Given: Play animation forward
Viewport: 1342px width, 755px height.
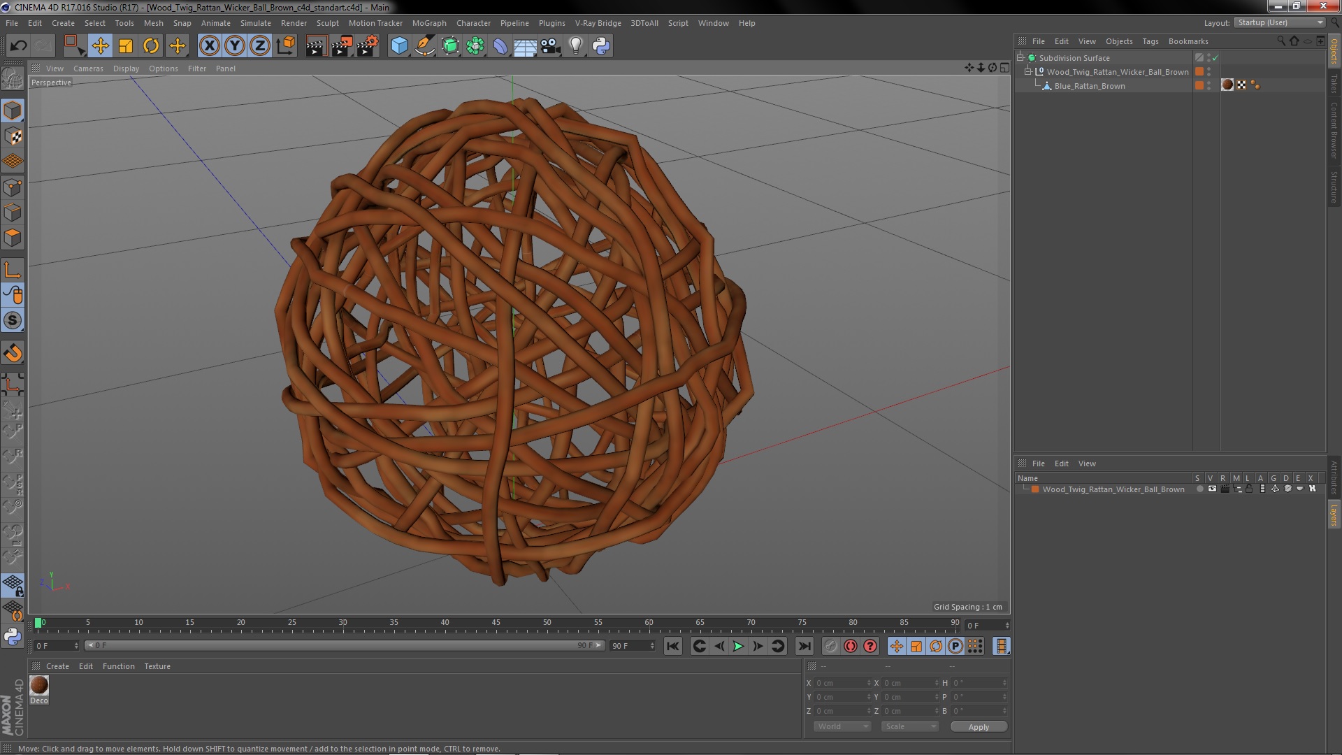Looking at the screenshot, I should coord(738,647).
